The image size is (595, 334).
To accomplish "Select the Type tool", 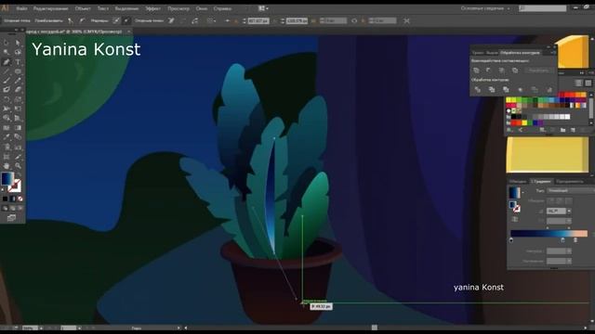I will point(18,62).
